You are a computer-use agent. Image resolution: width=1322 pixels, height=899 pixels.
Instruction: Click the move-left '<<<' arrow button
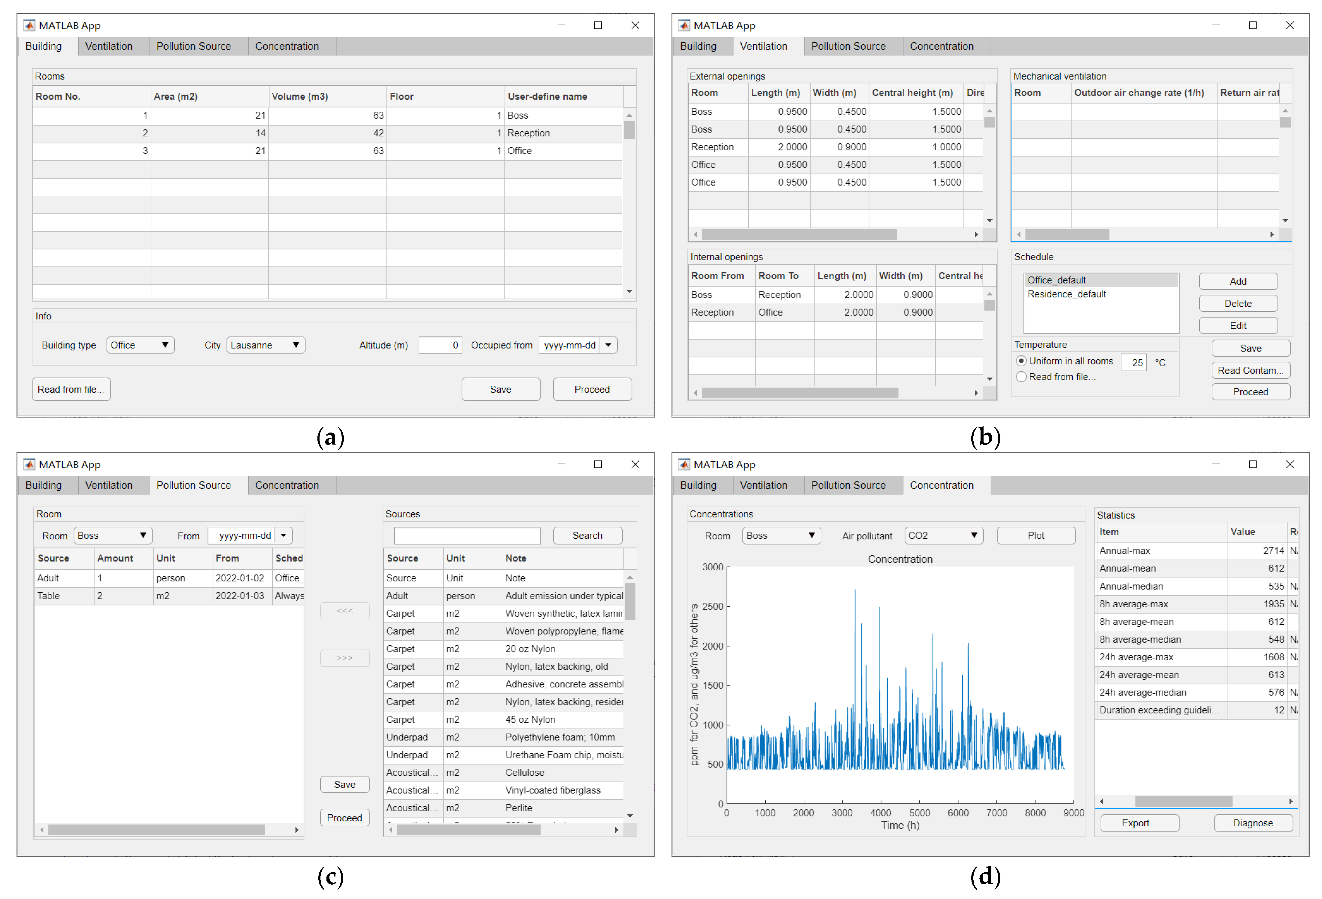pos(345,611)
